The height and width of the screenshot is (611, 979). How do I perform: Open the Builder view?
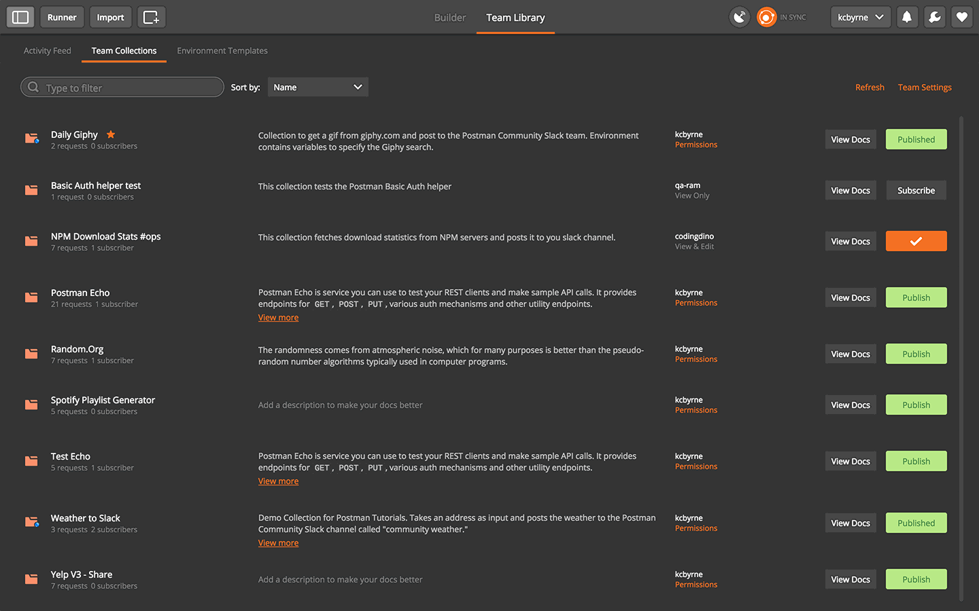coord(449,18)
